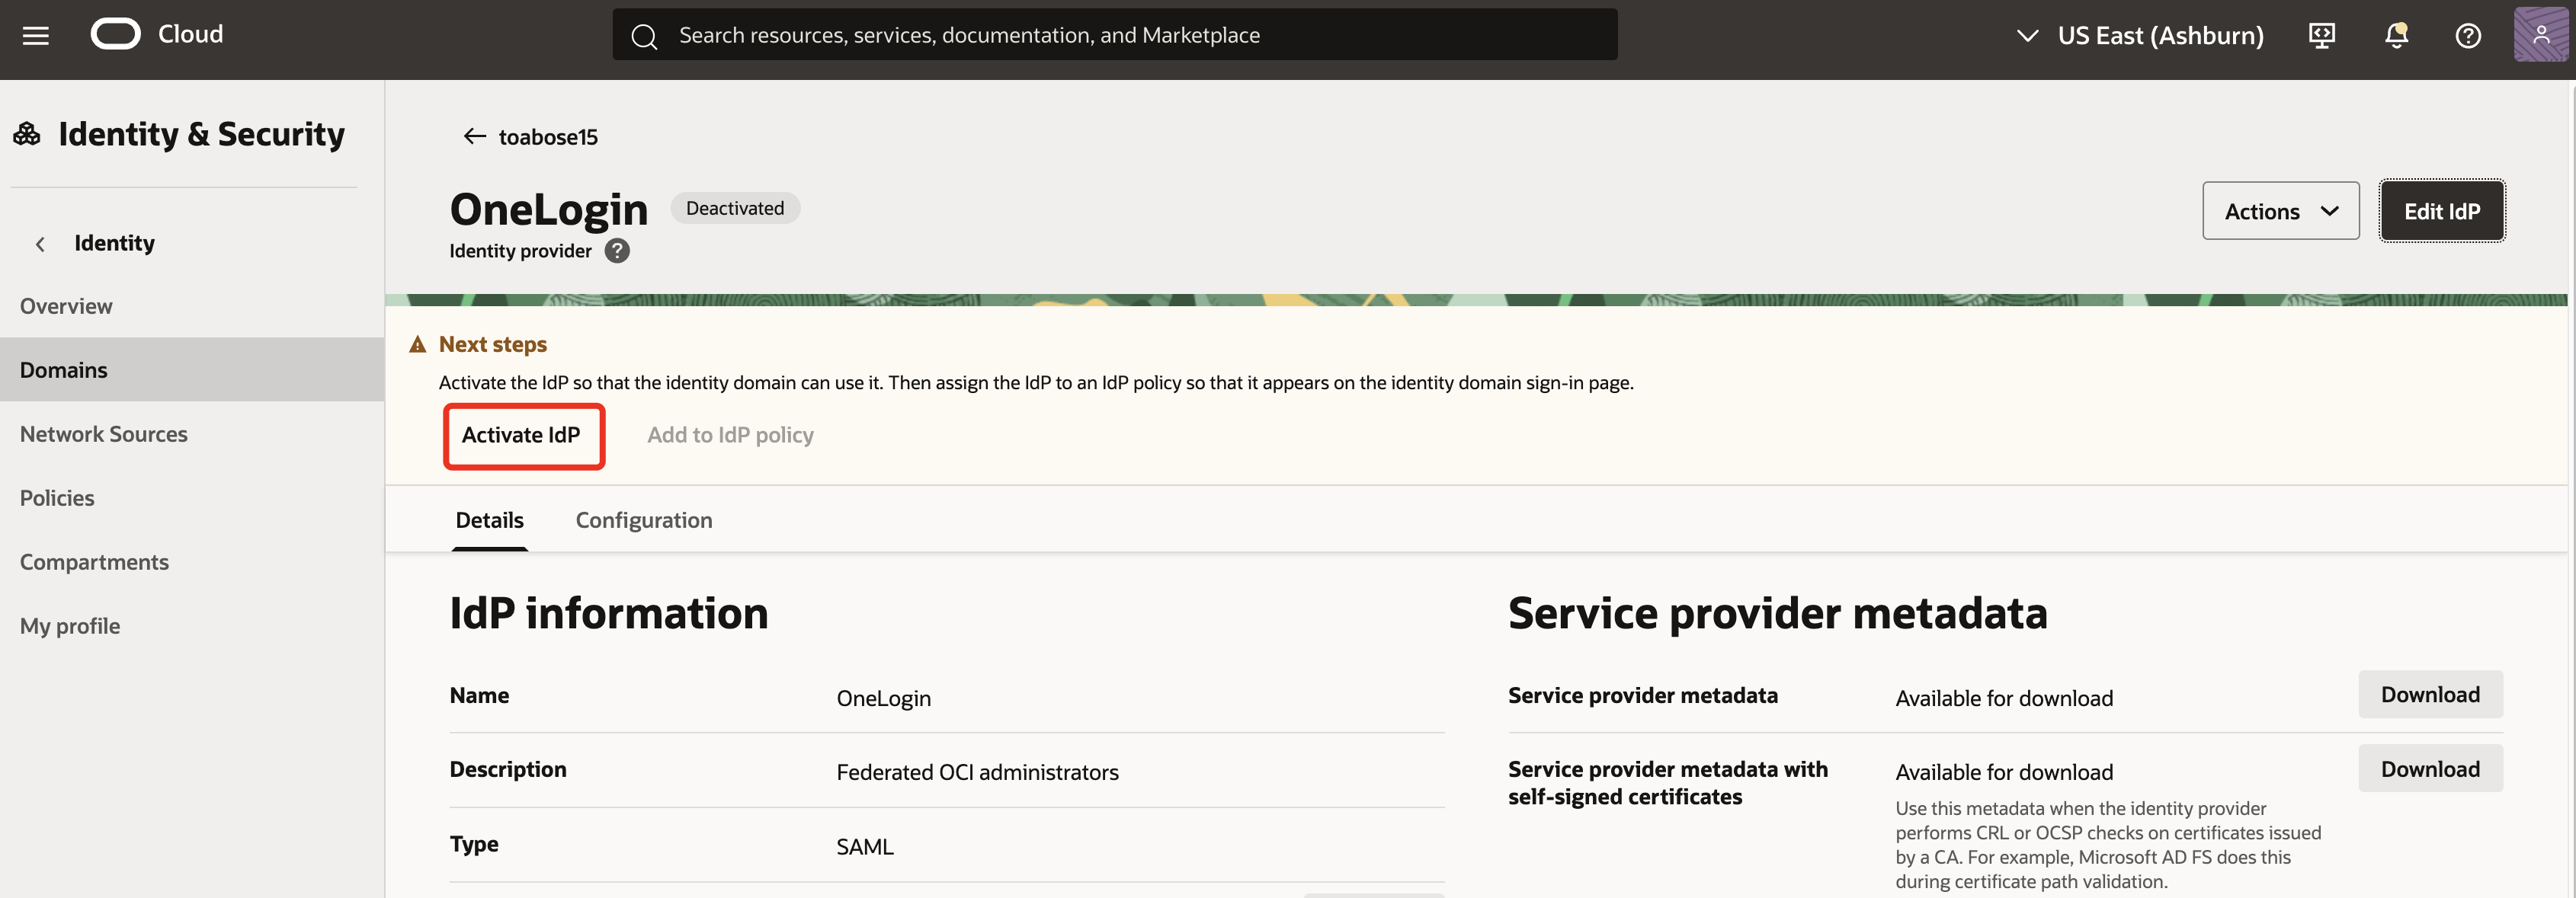Screen dimensions: 2576x898
Task: Launch Cloud Shell from the top bar
Action: (2322, 34)
